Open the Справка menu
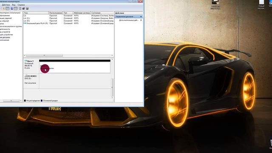 point(21,5)
